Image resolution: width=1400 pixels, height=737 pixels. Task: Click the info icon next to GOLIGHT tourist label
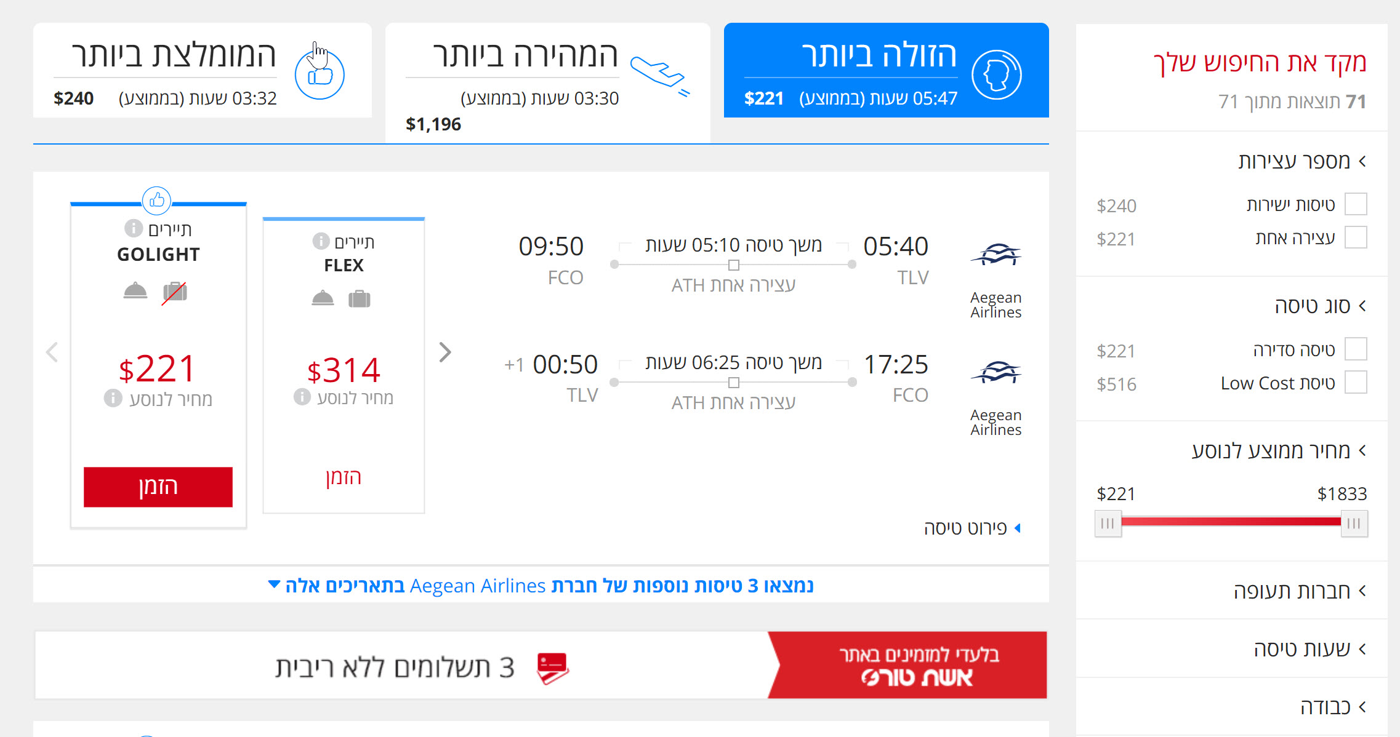coord(134,228)
